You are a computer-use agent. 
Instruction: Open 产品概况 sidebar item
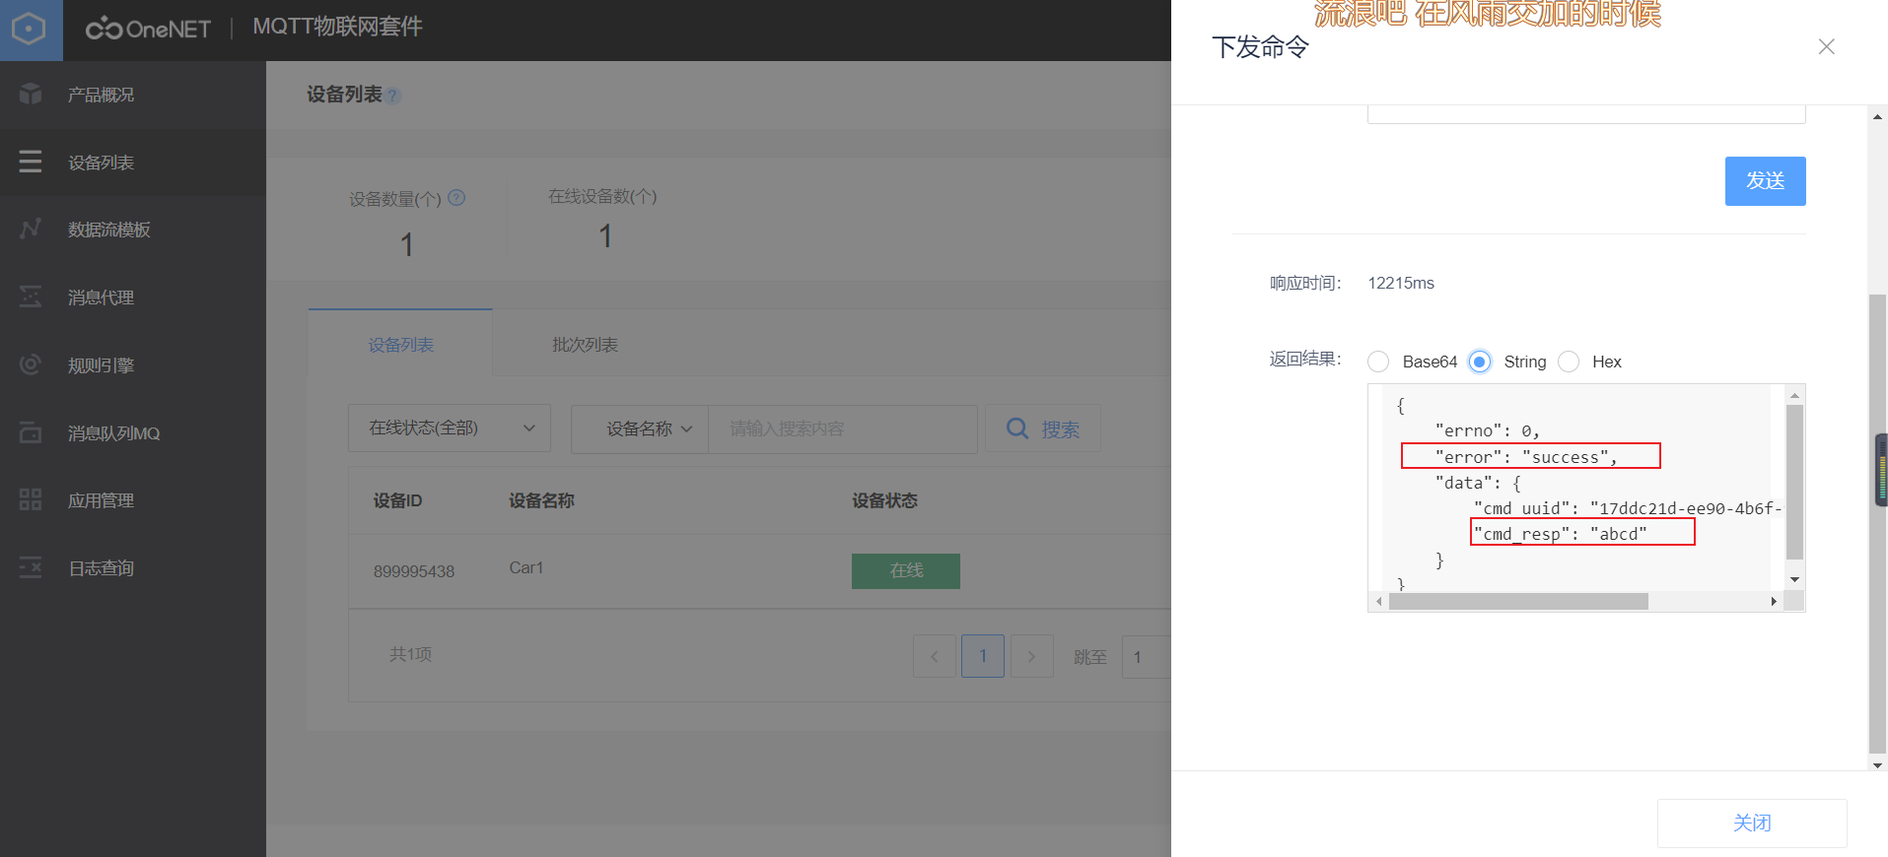(133, 95)
